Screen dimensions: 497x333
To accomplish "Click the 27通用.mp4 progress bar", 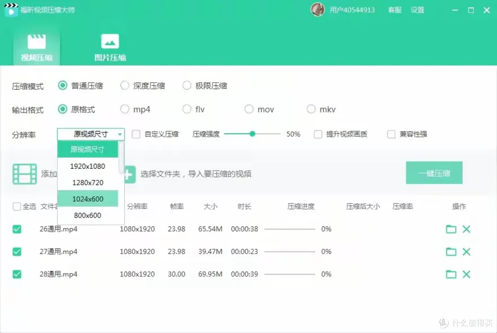I will tap(290, 252).
